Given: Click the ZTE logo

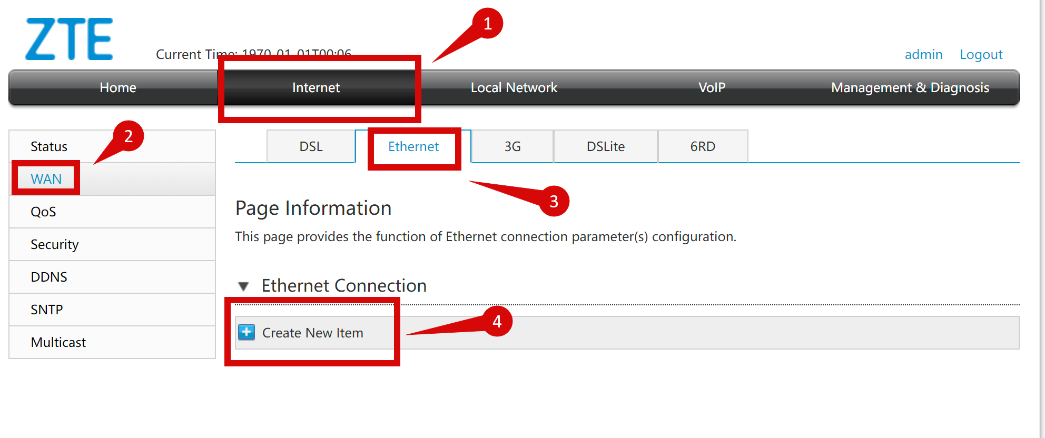Looking at the screenshot, I should (69, 39).
